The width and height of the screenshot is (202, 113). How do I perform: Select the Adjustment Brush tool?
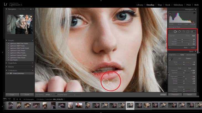192,32
